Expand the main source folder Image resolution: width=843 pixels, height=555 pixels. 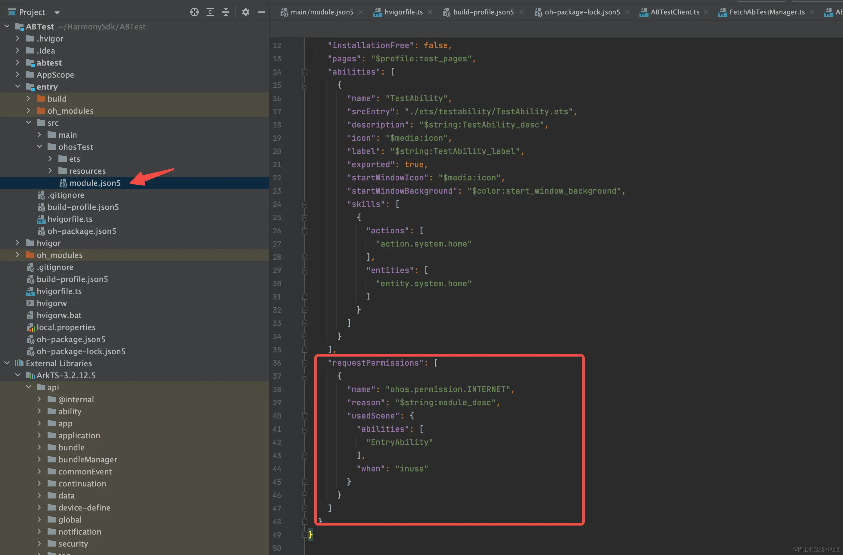pos(39,134)
